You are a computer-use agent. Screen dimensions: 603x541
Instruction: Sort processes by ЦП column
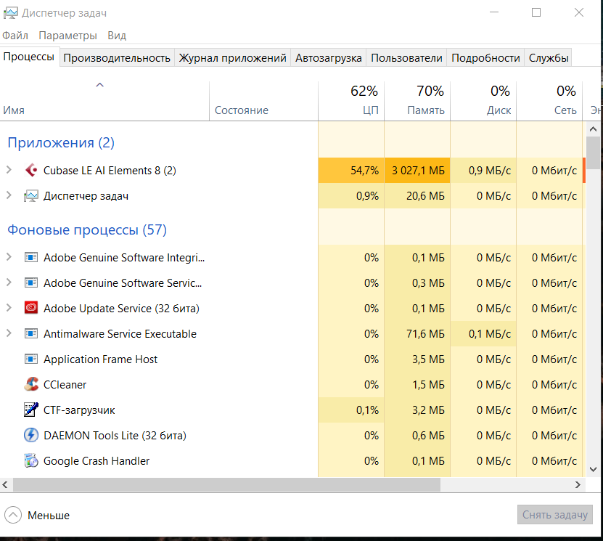[x=351, y=101]
